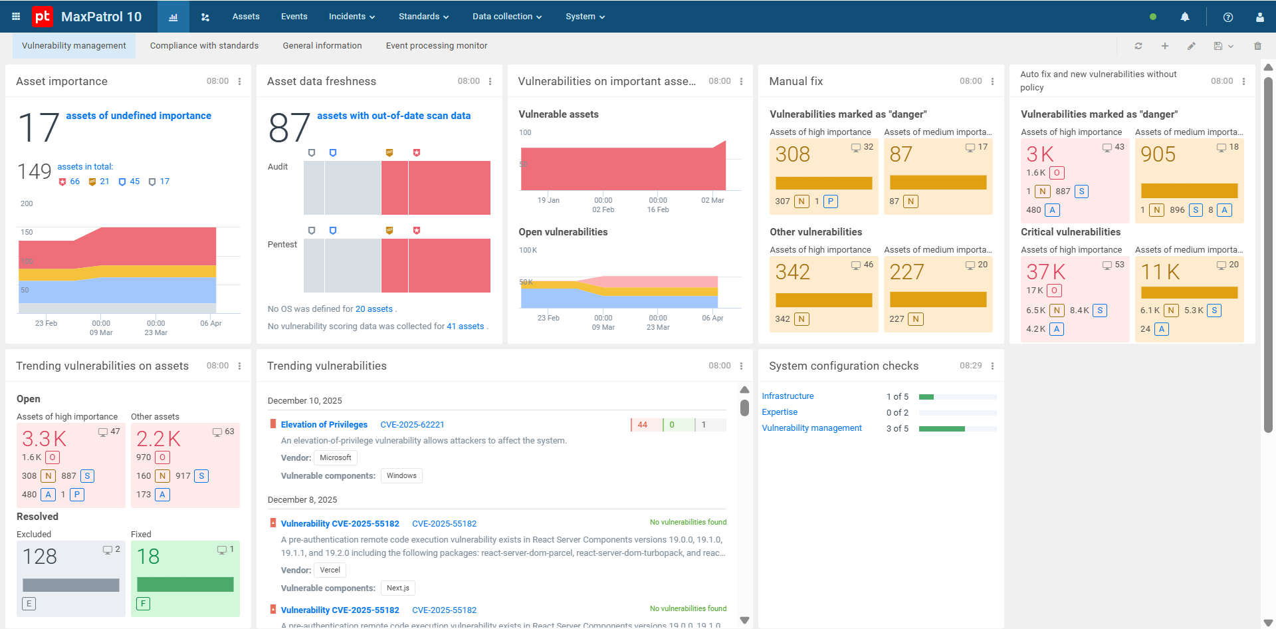Expand the Data collection dropdown
The width and height of the screenshot is (1276, 629).
click(507, 17)
